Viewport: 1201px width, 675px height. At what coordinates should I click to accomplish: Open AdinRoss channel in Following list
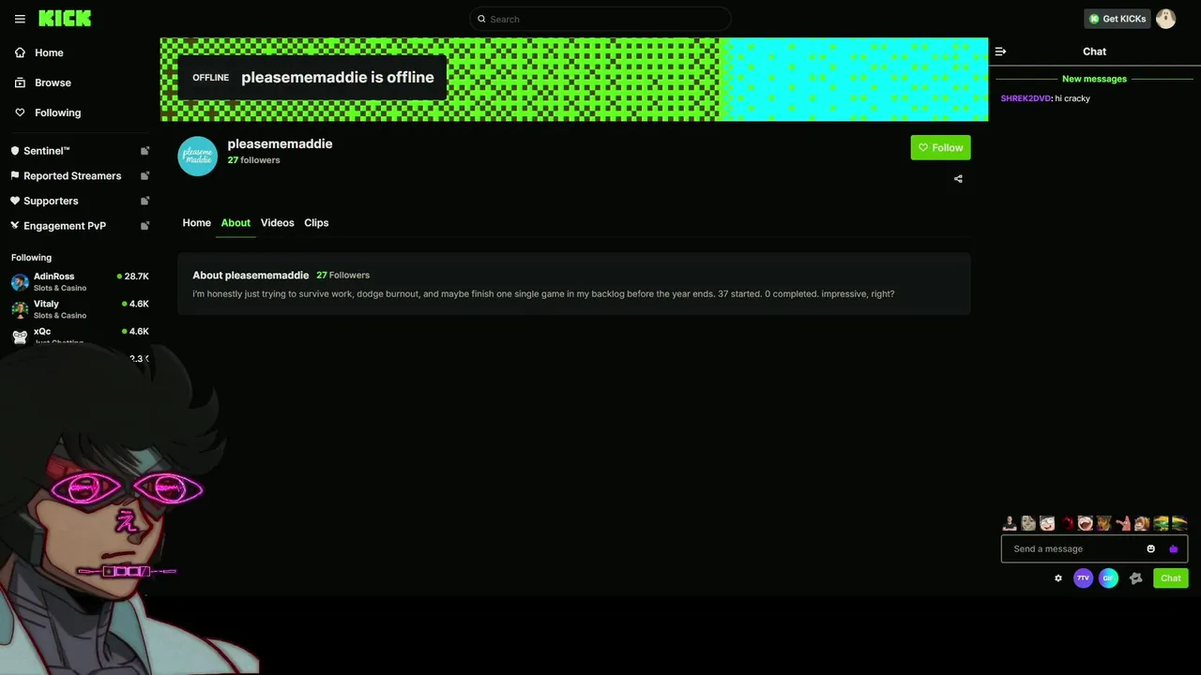point(80,281)
